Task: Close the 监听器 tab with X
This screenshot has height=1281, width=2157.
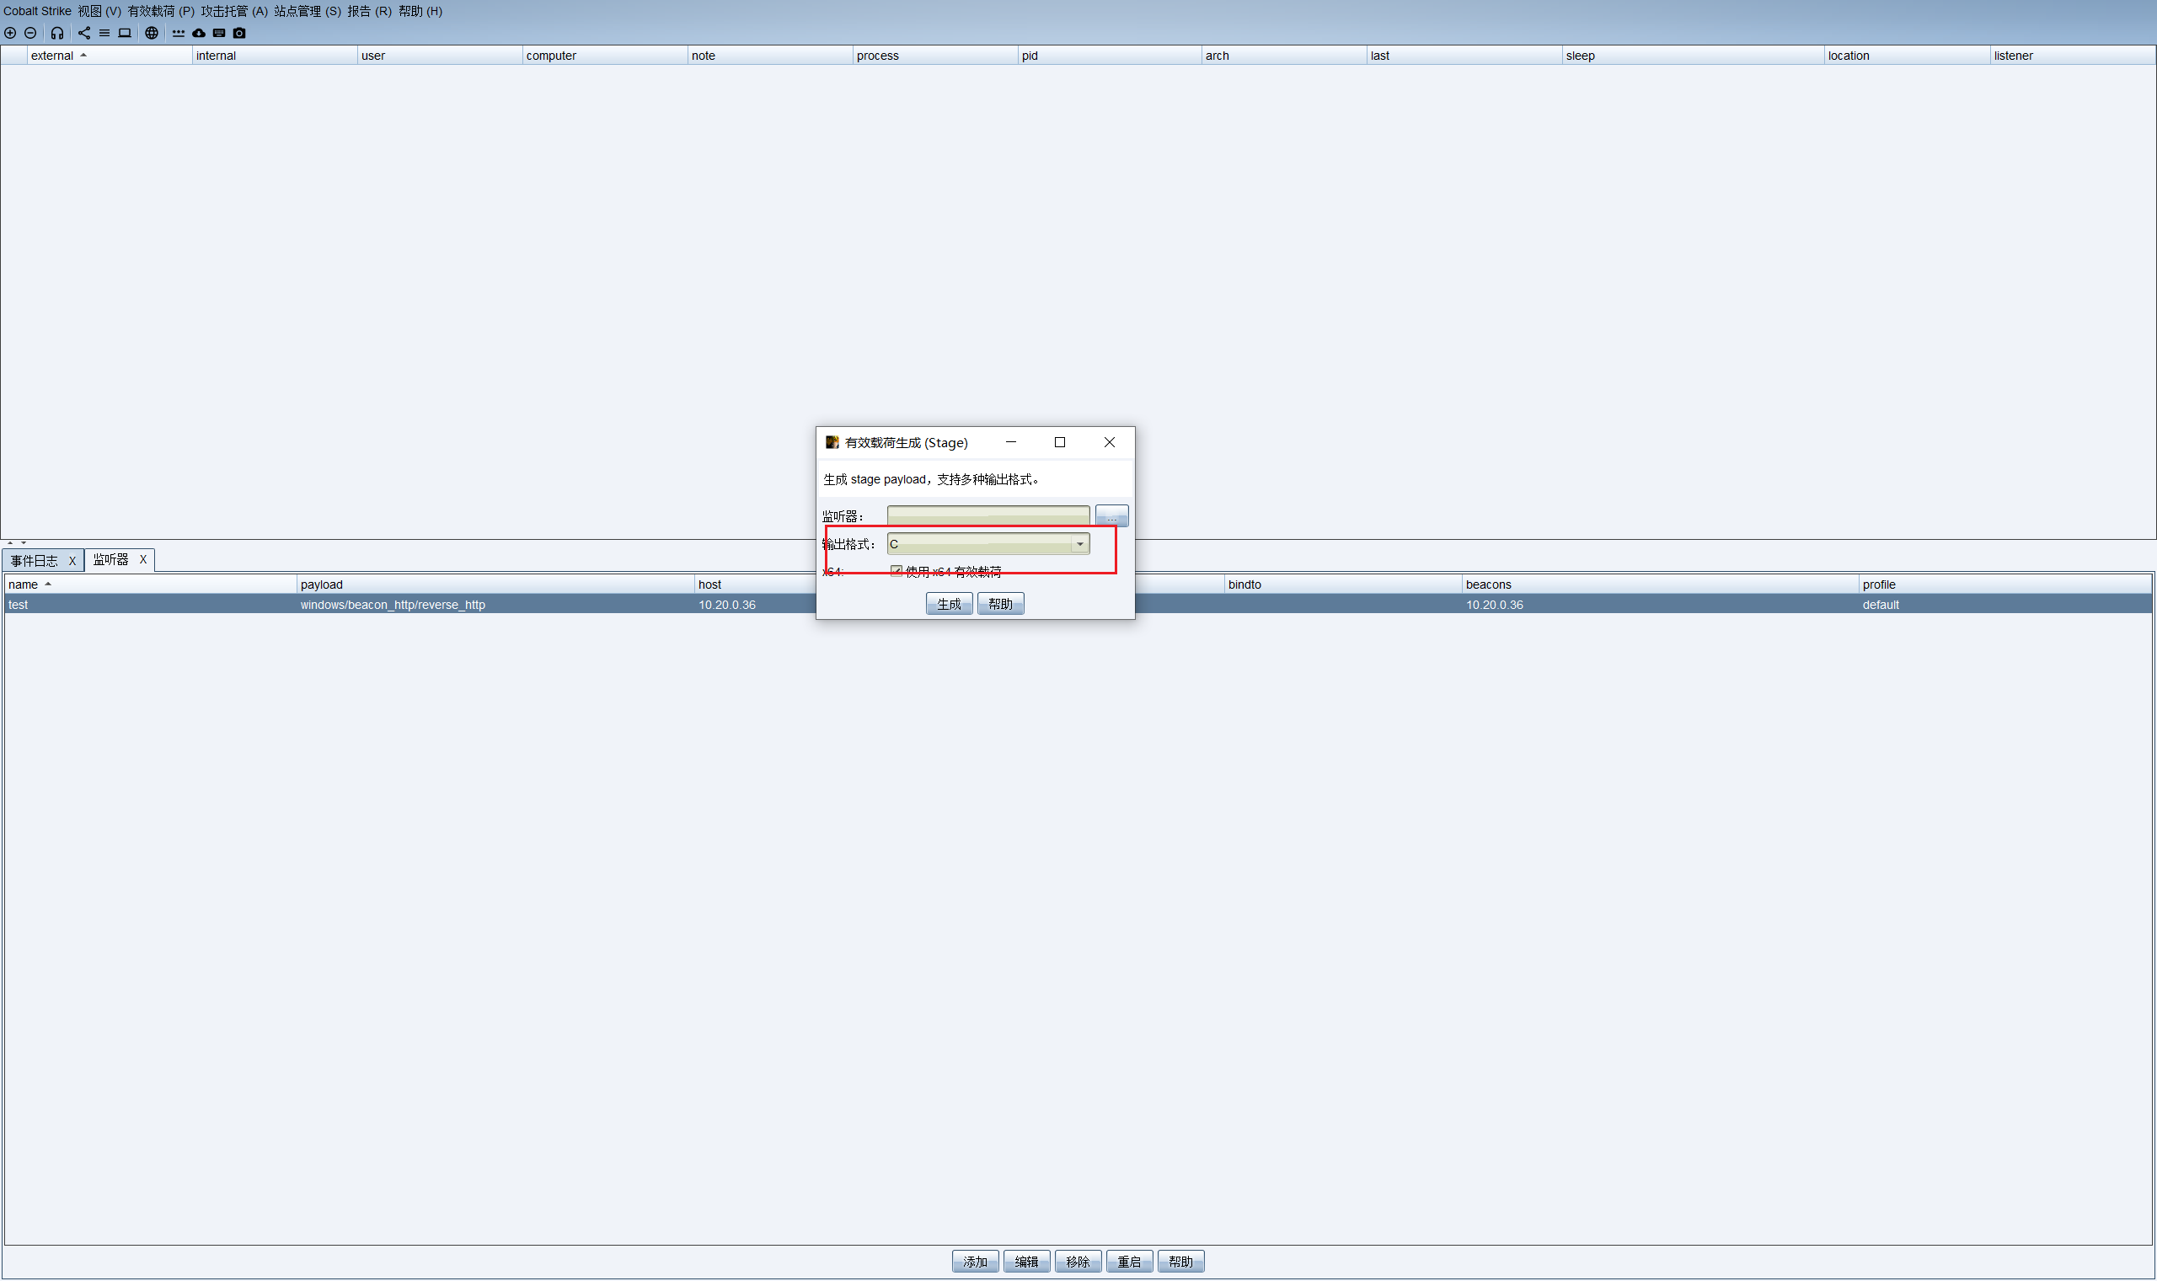Action: pos(143,559)
